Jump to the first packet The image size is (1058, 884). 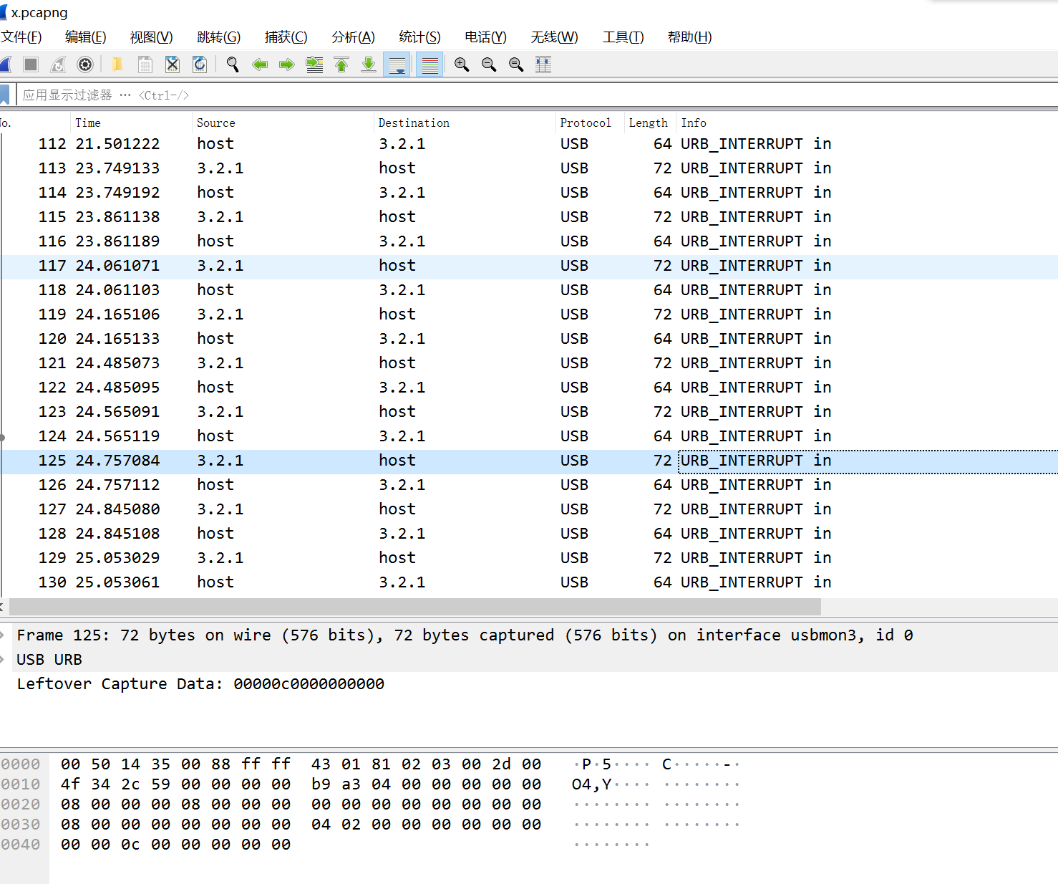point(341,64)
